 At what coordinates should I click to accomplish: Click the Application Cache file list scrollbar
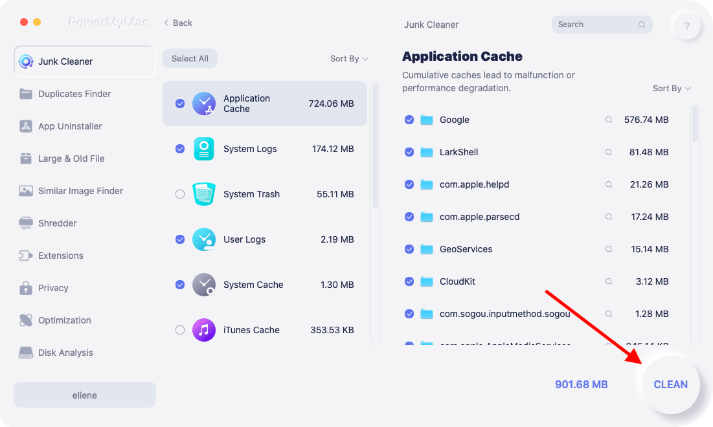[x=695, y=124]
